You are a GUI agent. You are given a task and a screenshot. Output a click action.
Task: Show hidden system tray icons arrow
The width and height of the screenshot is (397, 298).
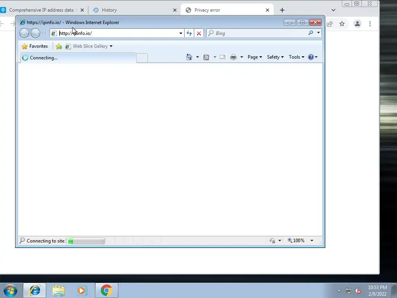pos(339,291)
